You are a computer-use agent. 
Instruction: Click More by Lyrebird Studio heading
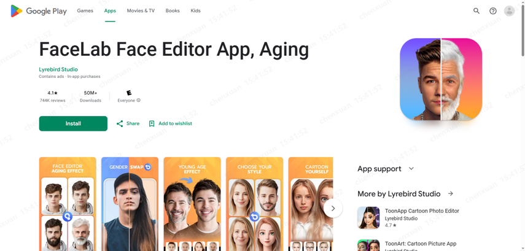coord(399,194)
